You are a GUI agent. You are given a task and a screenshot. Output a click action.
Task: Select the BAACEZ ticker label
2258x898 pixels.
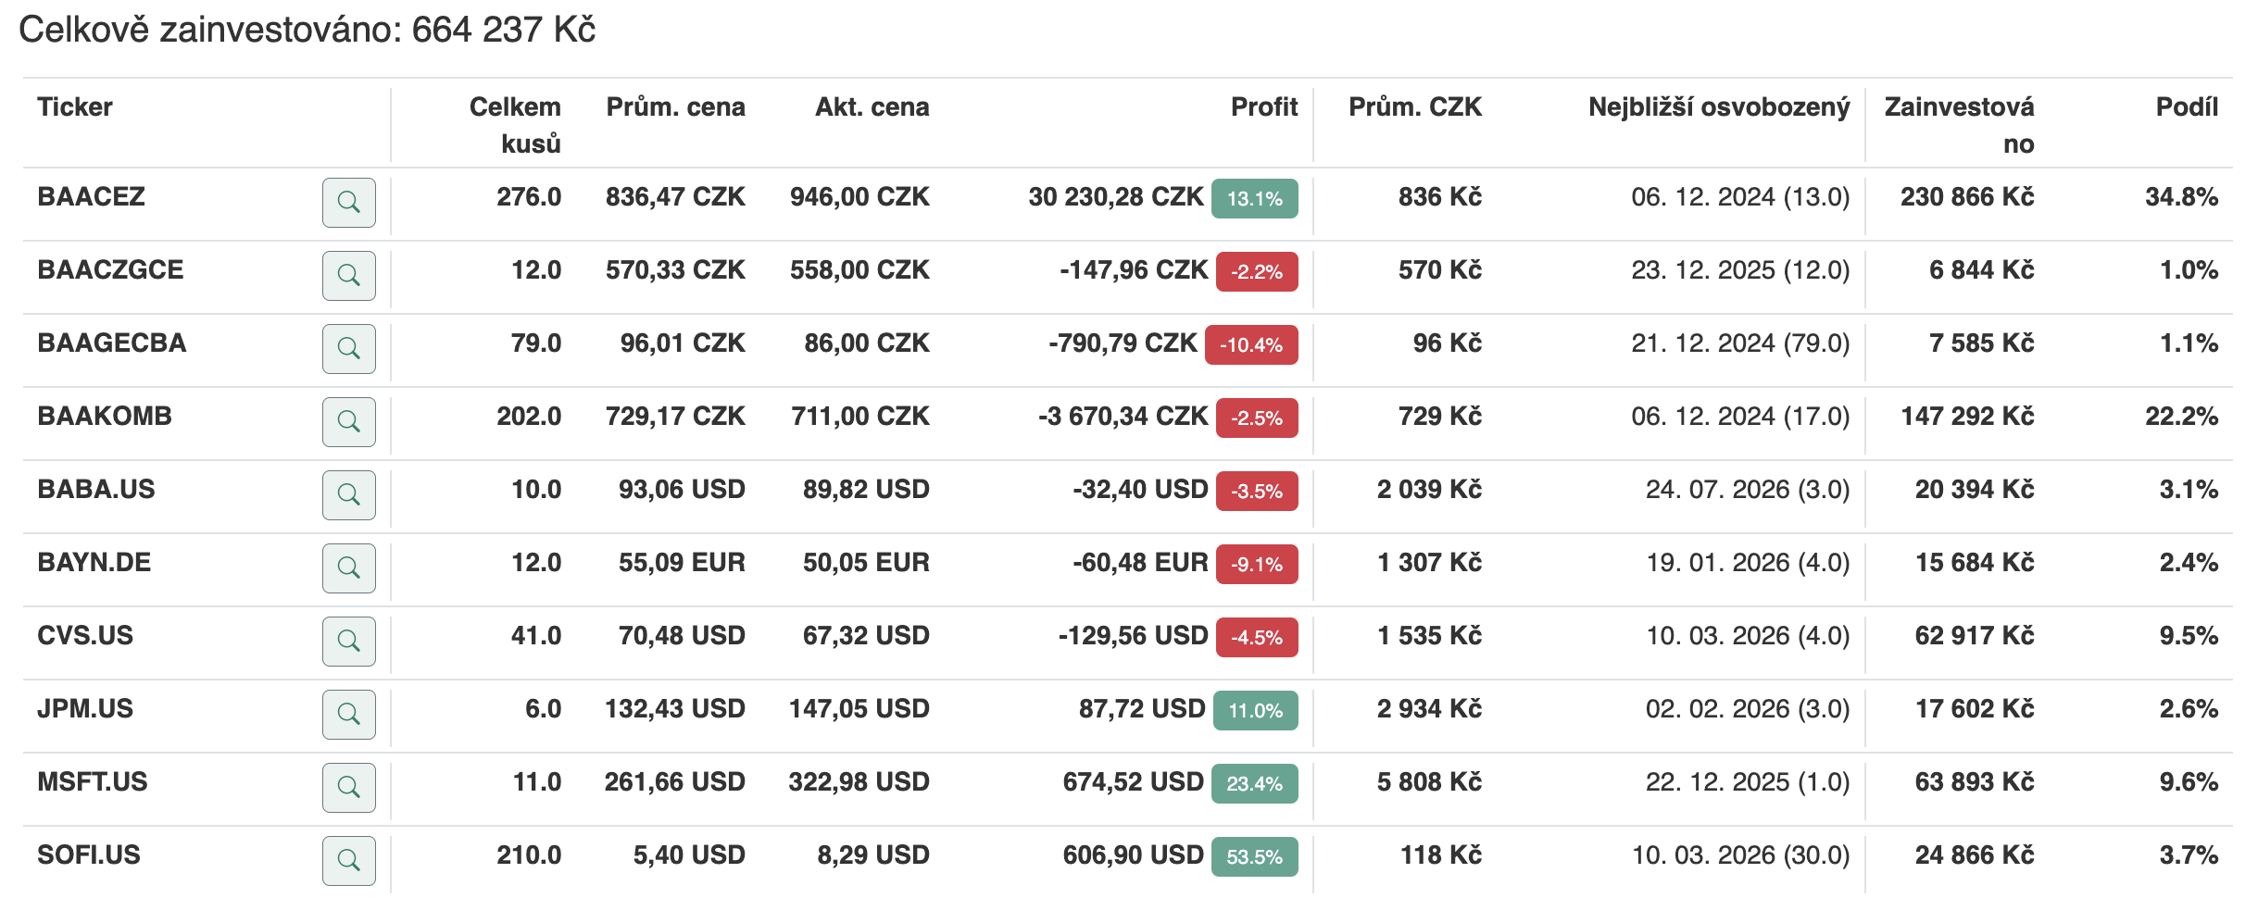pos(92,197)
